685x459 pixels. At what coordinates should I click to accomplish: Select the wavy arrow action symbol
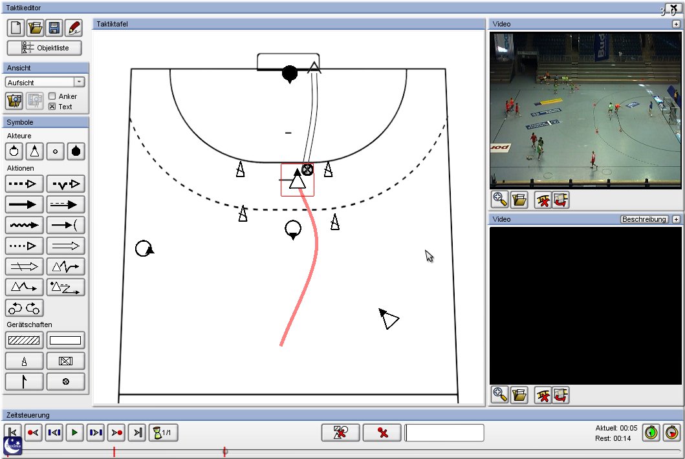pyautogui.click(x=25, y=225)
